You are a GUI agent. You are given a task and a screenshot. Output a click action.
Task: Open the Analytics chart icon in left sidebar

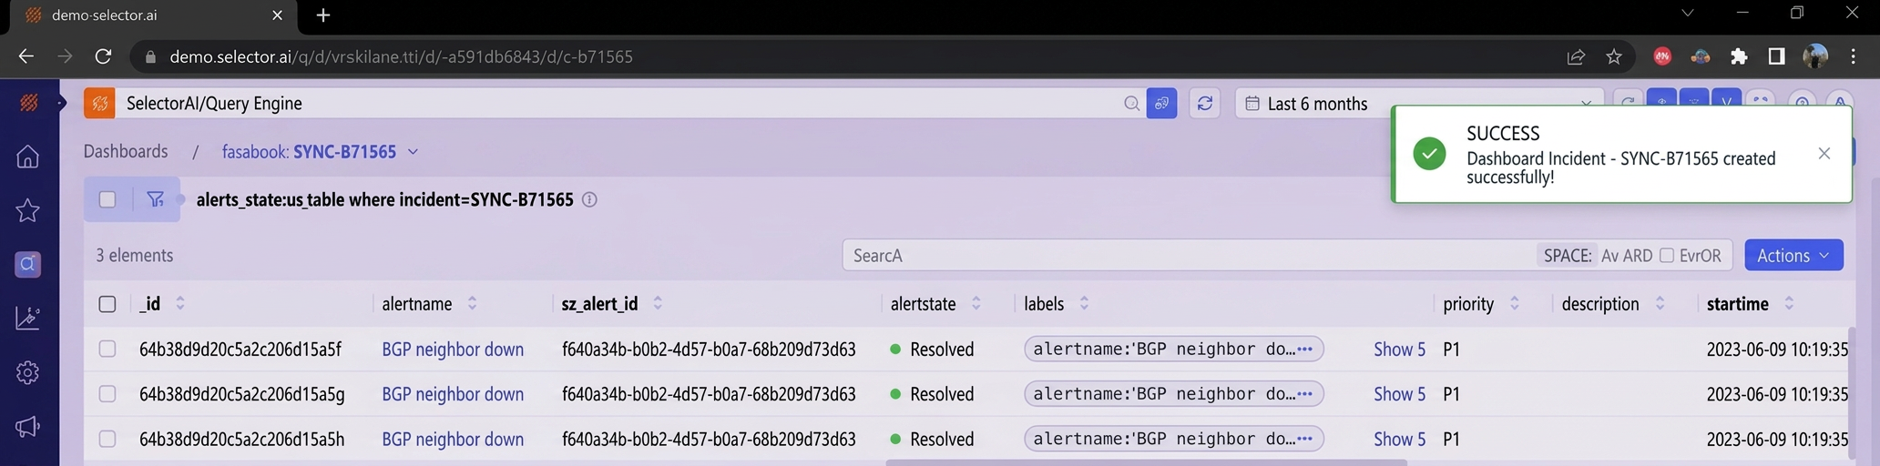tap(27, 318)
